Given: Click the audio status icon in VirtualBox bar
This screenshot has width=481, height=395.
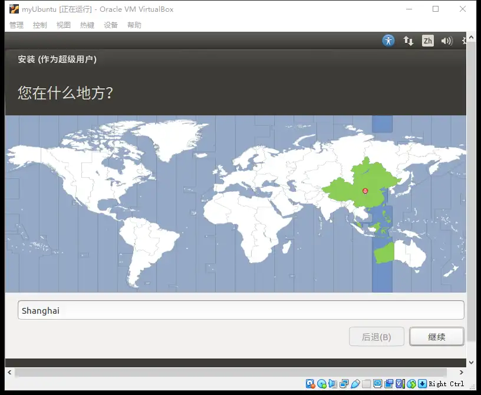Looking at the screenshot, I should tap(332, 384).
